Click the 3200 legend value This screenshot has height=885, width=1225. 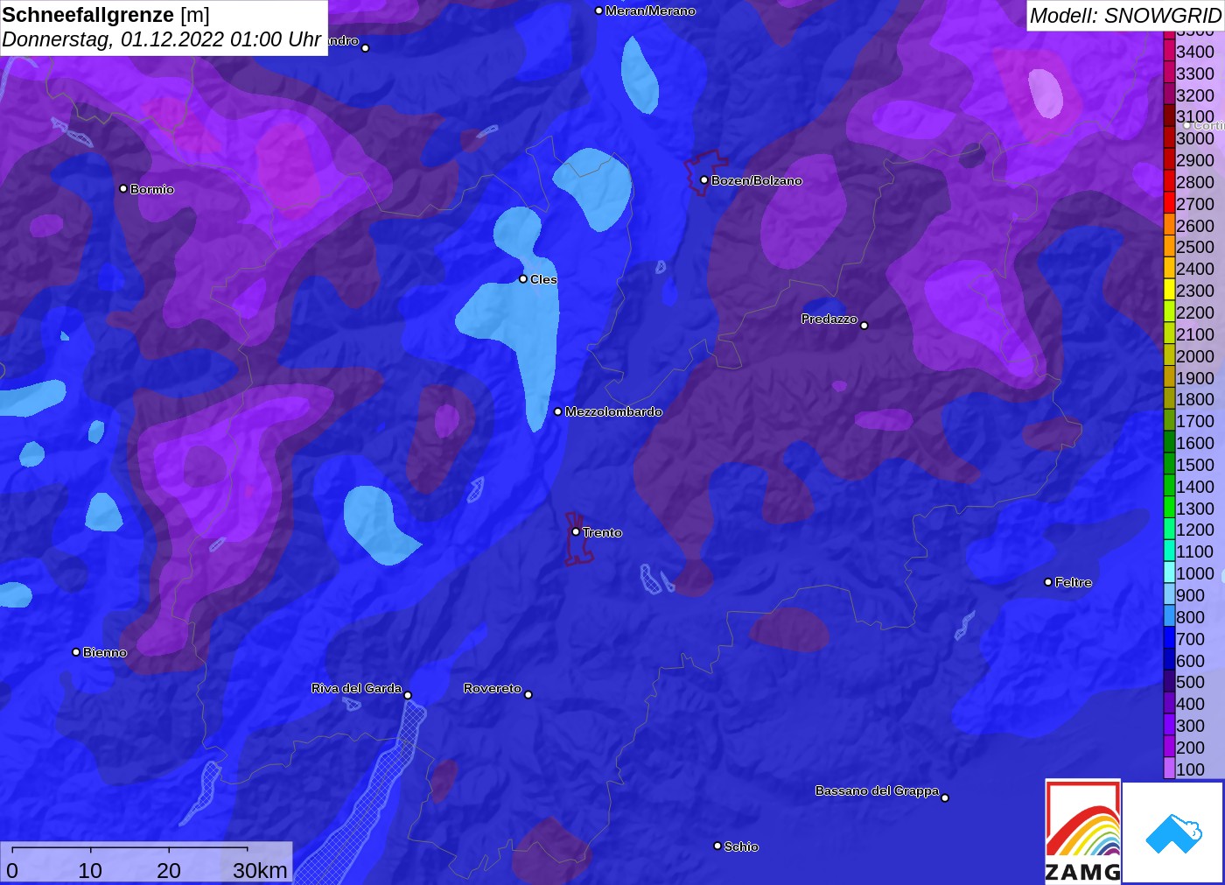point(1195,95)
